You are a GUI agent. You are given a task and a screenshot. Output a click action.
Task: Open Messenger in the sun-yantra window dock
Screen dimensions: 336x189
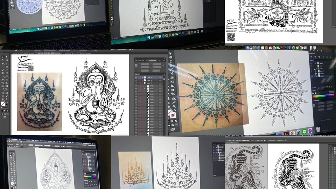[310, 131]
